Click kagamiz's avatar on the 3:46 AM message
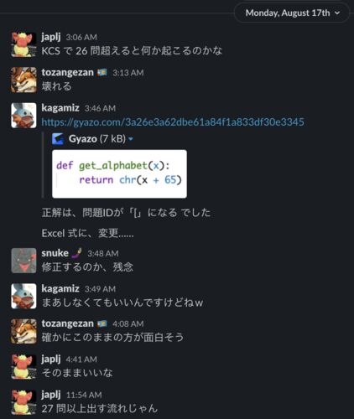Screen dimensions: 354x419 (x=23, y=116)
